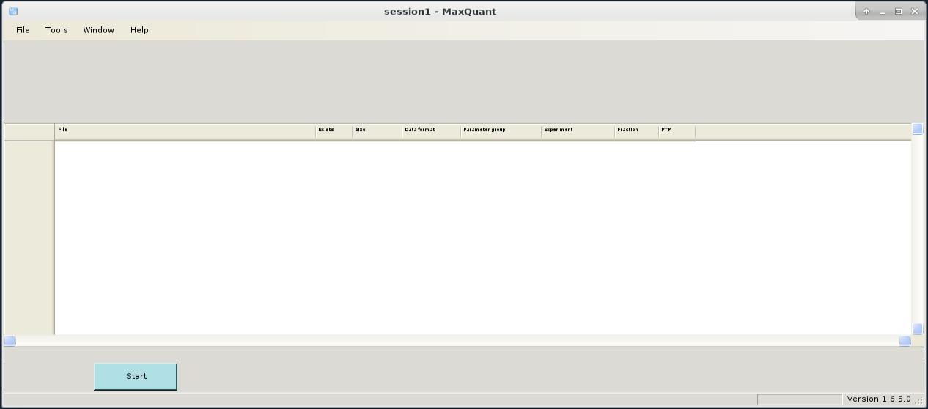This screenshot has height=409, width=928.
Task: Click the vertical scrollbar's bottom button
Action: 917,329
